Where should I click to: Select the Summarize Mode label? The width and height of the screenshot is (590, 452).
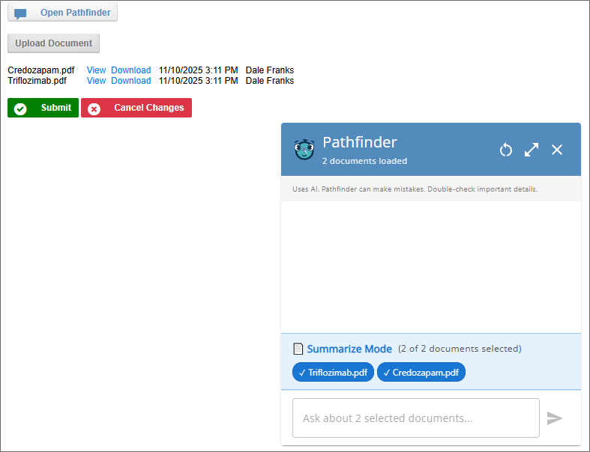pos(349,349)
